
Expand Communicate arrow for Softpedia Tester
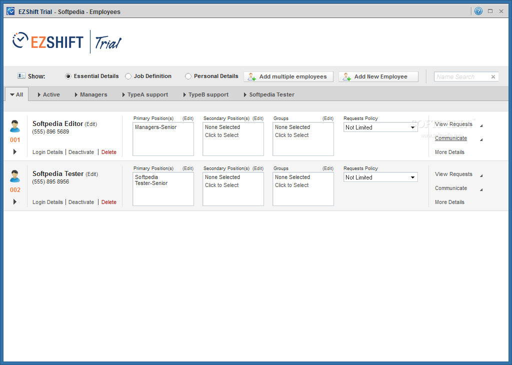[481, 189]
